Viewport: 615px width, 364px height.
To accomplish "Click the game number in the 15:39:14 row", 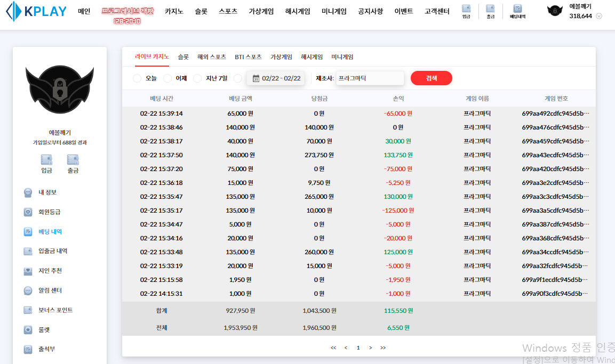I will pos(556,114).
